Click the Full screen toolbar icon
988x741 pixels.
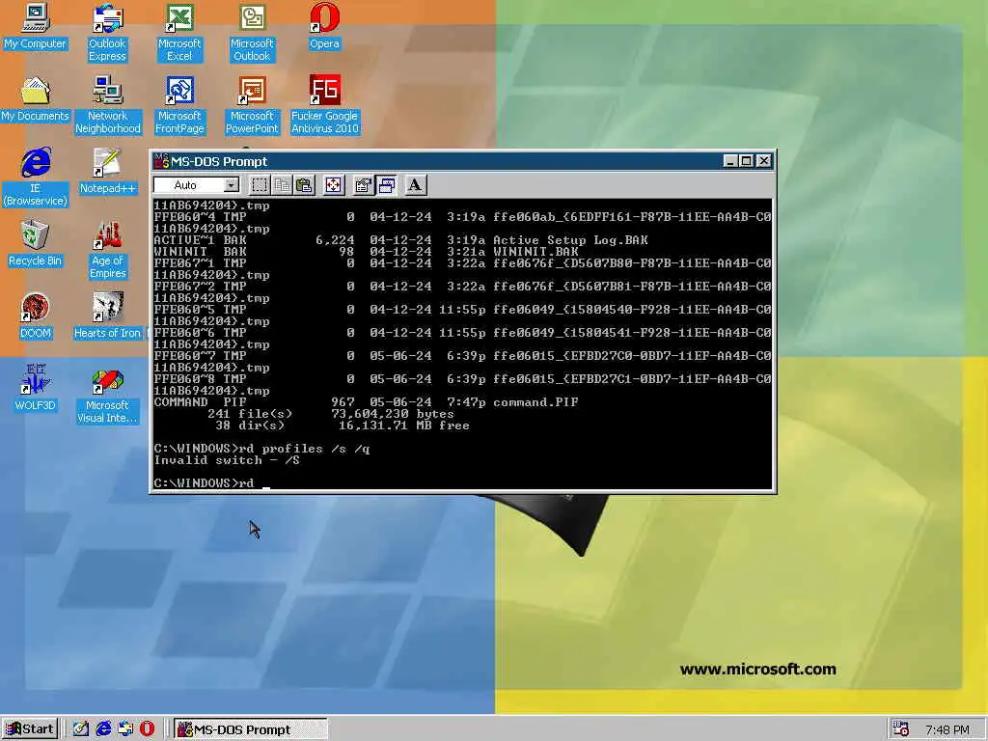tap(333, 184)
